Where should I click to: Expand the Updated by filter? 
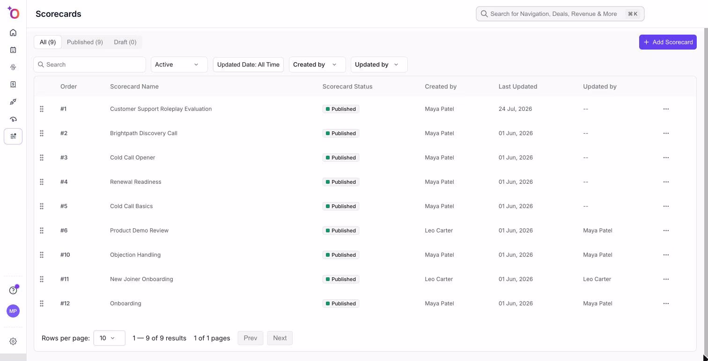coord(379,65)
